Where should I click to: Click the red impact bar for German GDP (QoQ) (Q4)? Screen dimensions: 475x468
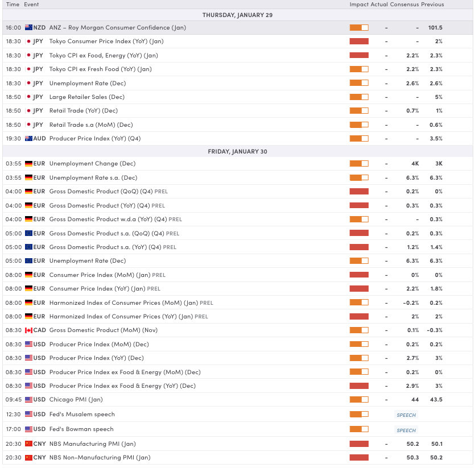[x=359, y=192]
